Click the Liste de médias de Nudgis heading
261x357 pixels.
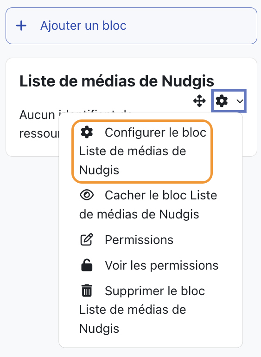pos(117,81)
